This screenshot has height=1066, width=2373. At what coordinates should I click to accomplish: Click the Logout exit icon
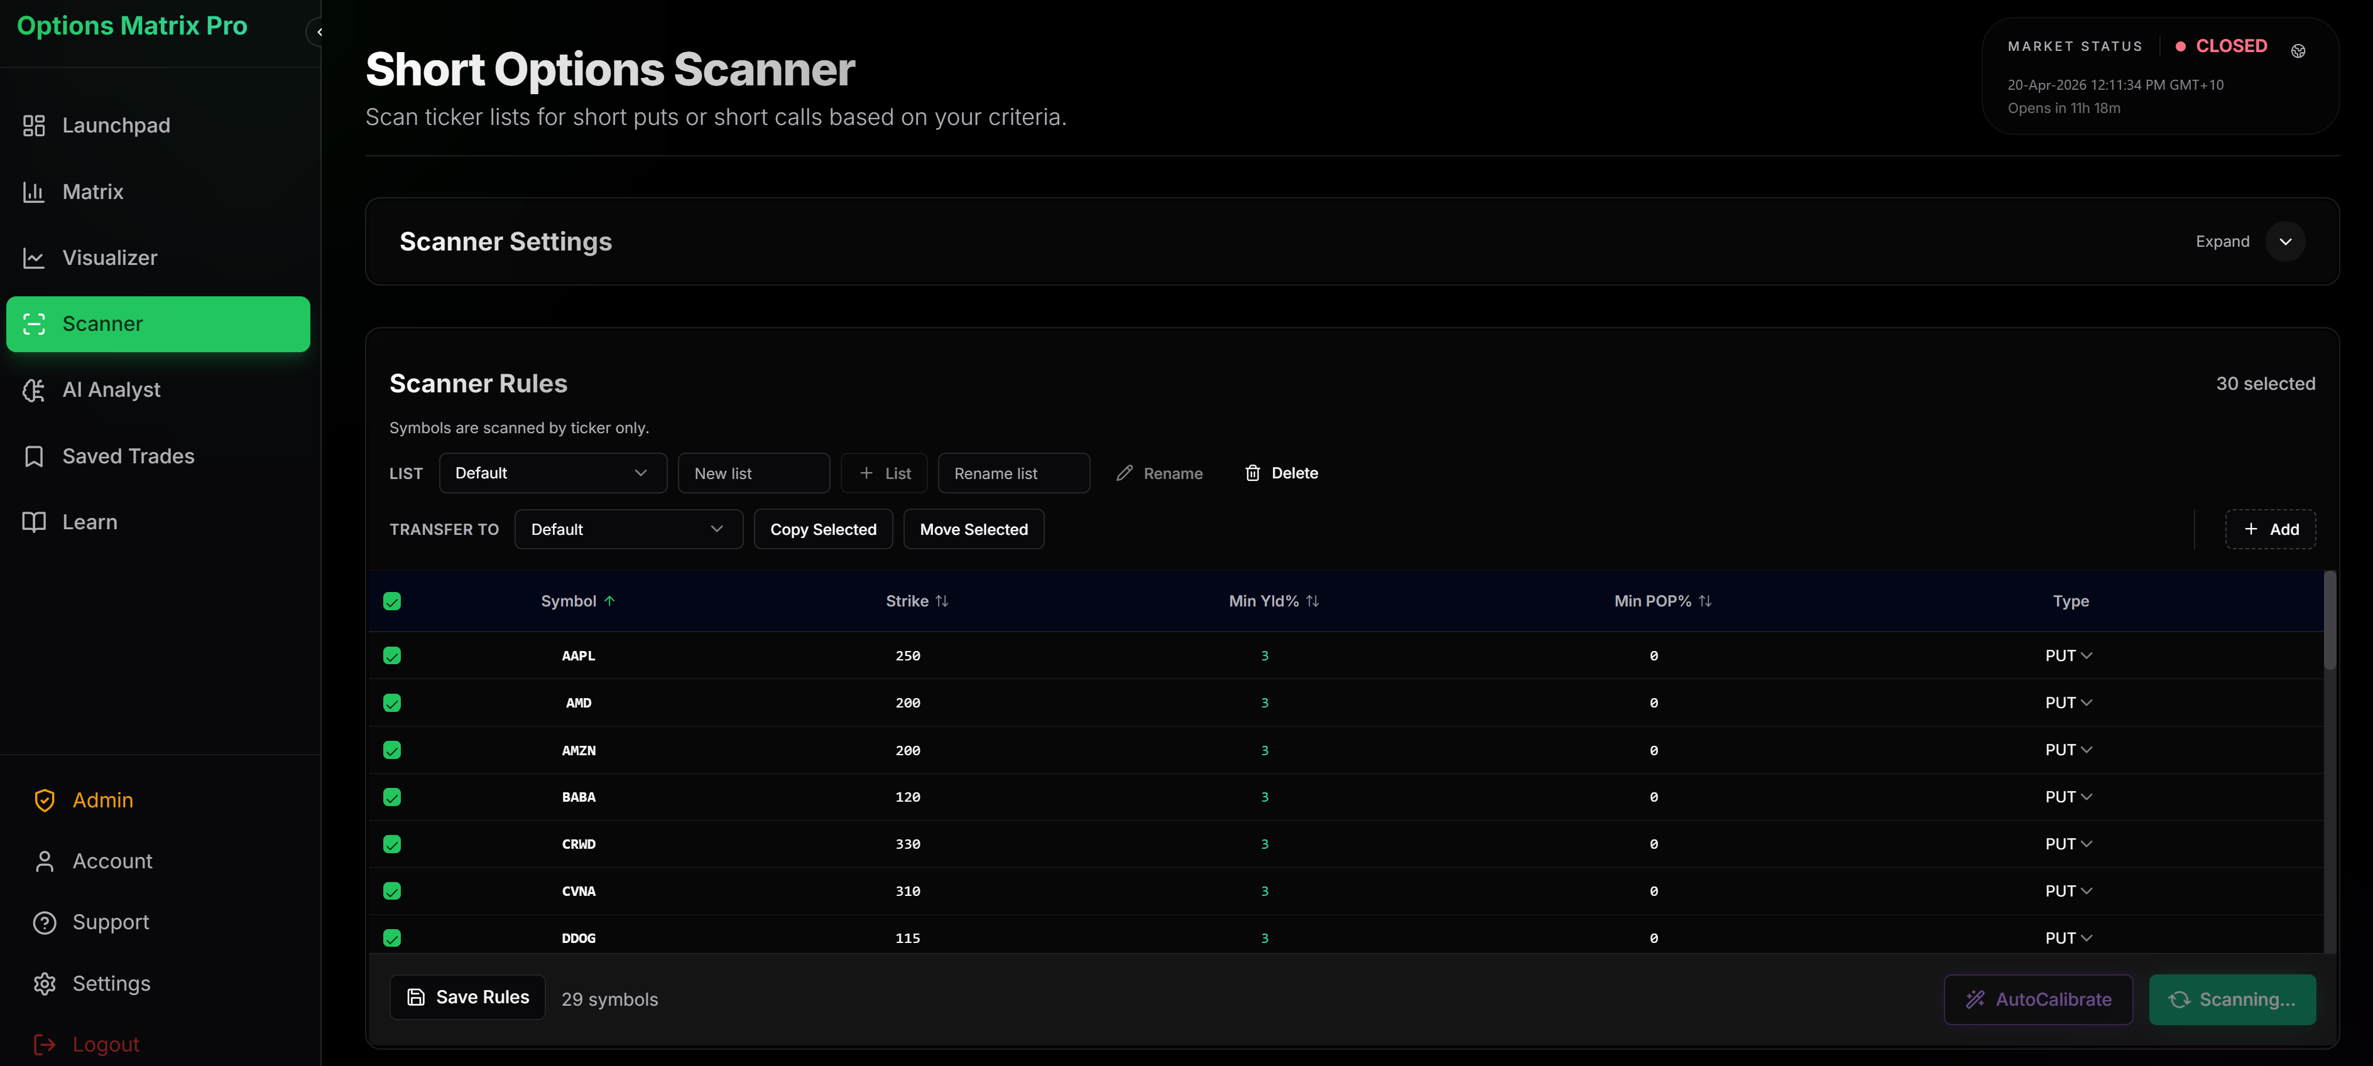[44, 1044]
